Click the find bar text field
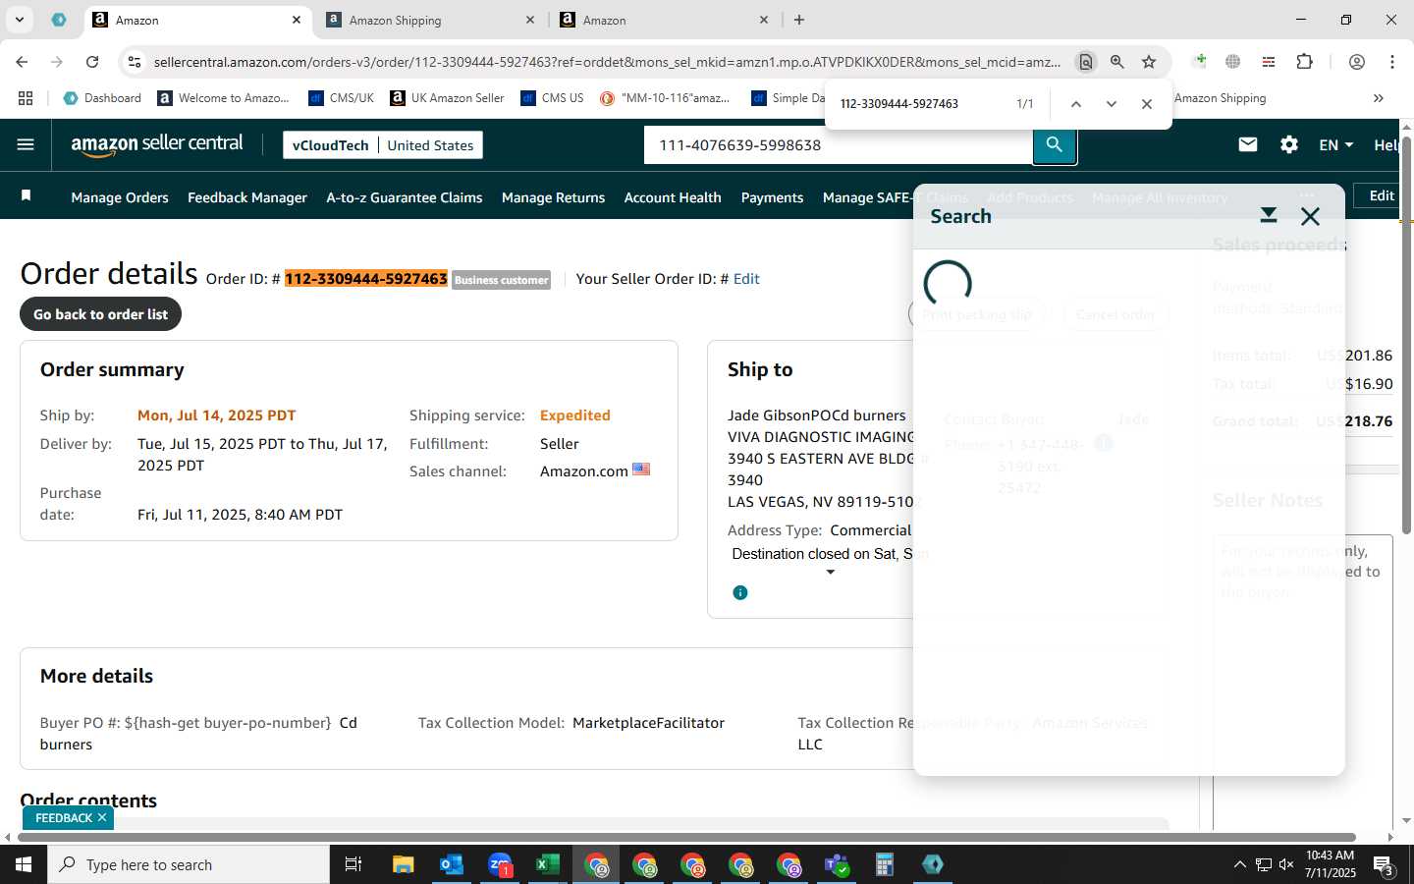Image resolution: width=1414 pixels, height=884 pixels. coord(918,104)
